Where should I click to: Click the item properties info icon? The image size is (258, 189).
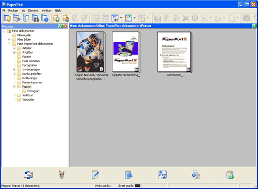[x=45, y=18]
